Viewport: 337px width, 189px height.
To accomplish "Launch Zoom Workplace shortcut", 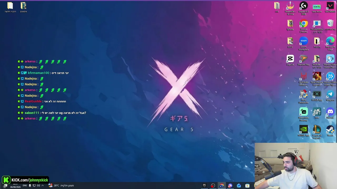I will coord(304,44).
